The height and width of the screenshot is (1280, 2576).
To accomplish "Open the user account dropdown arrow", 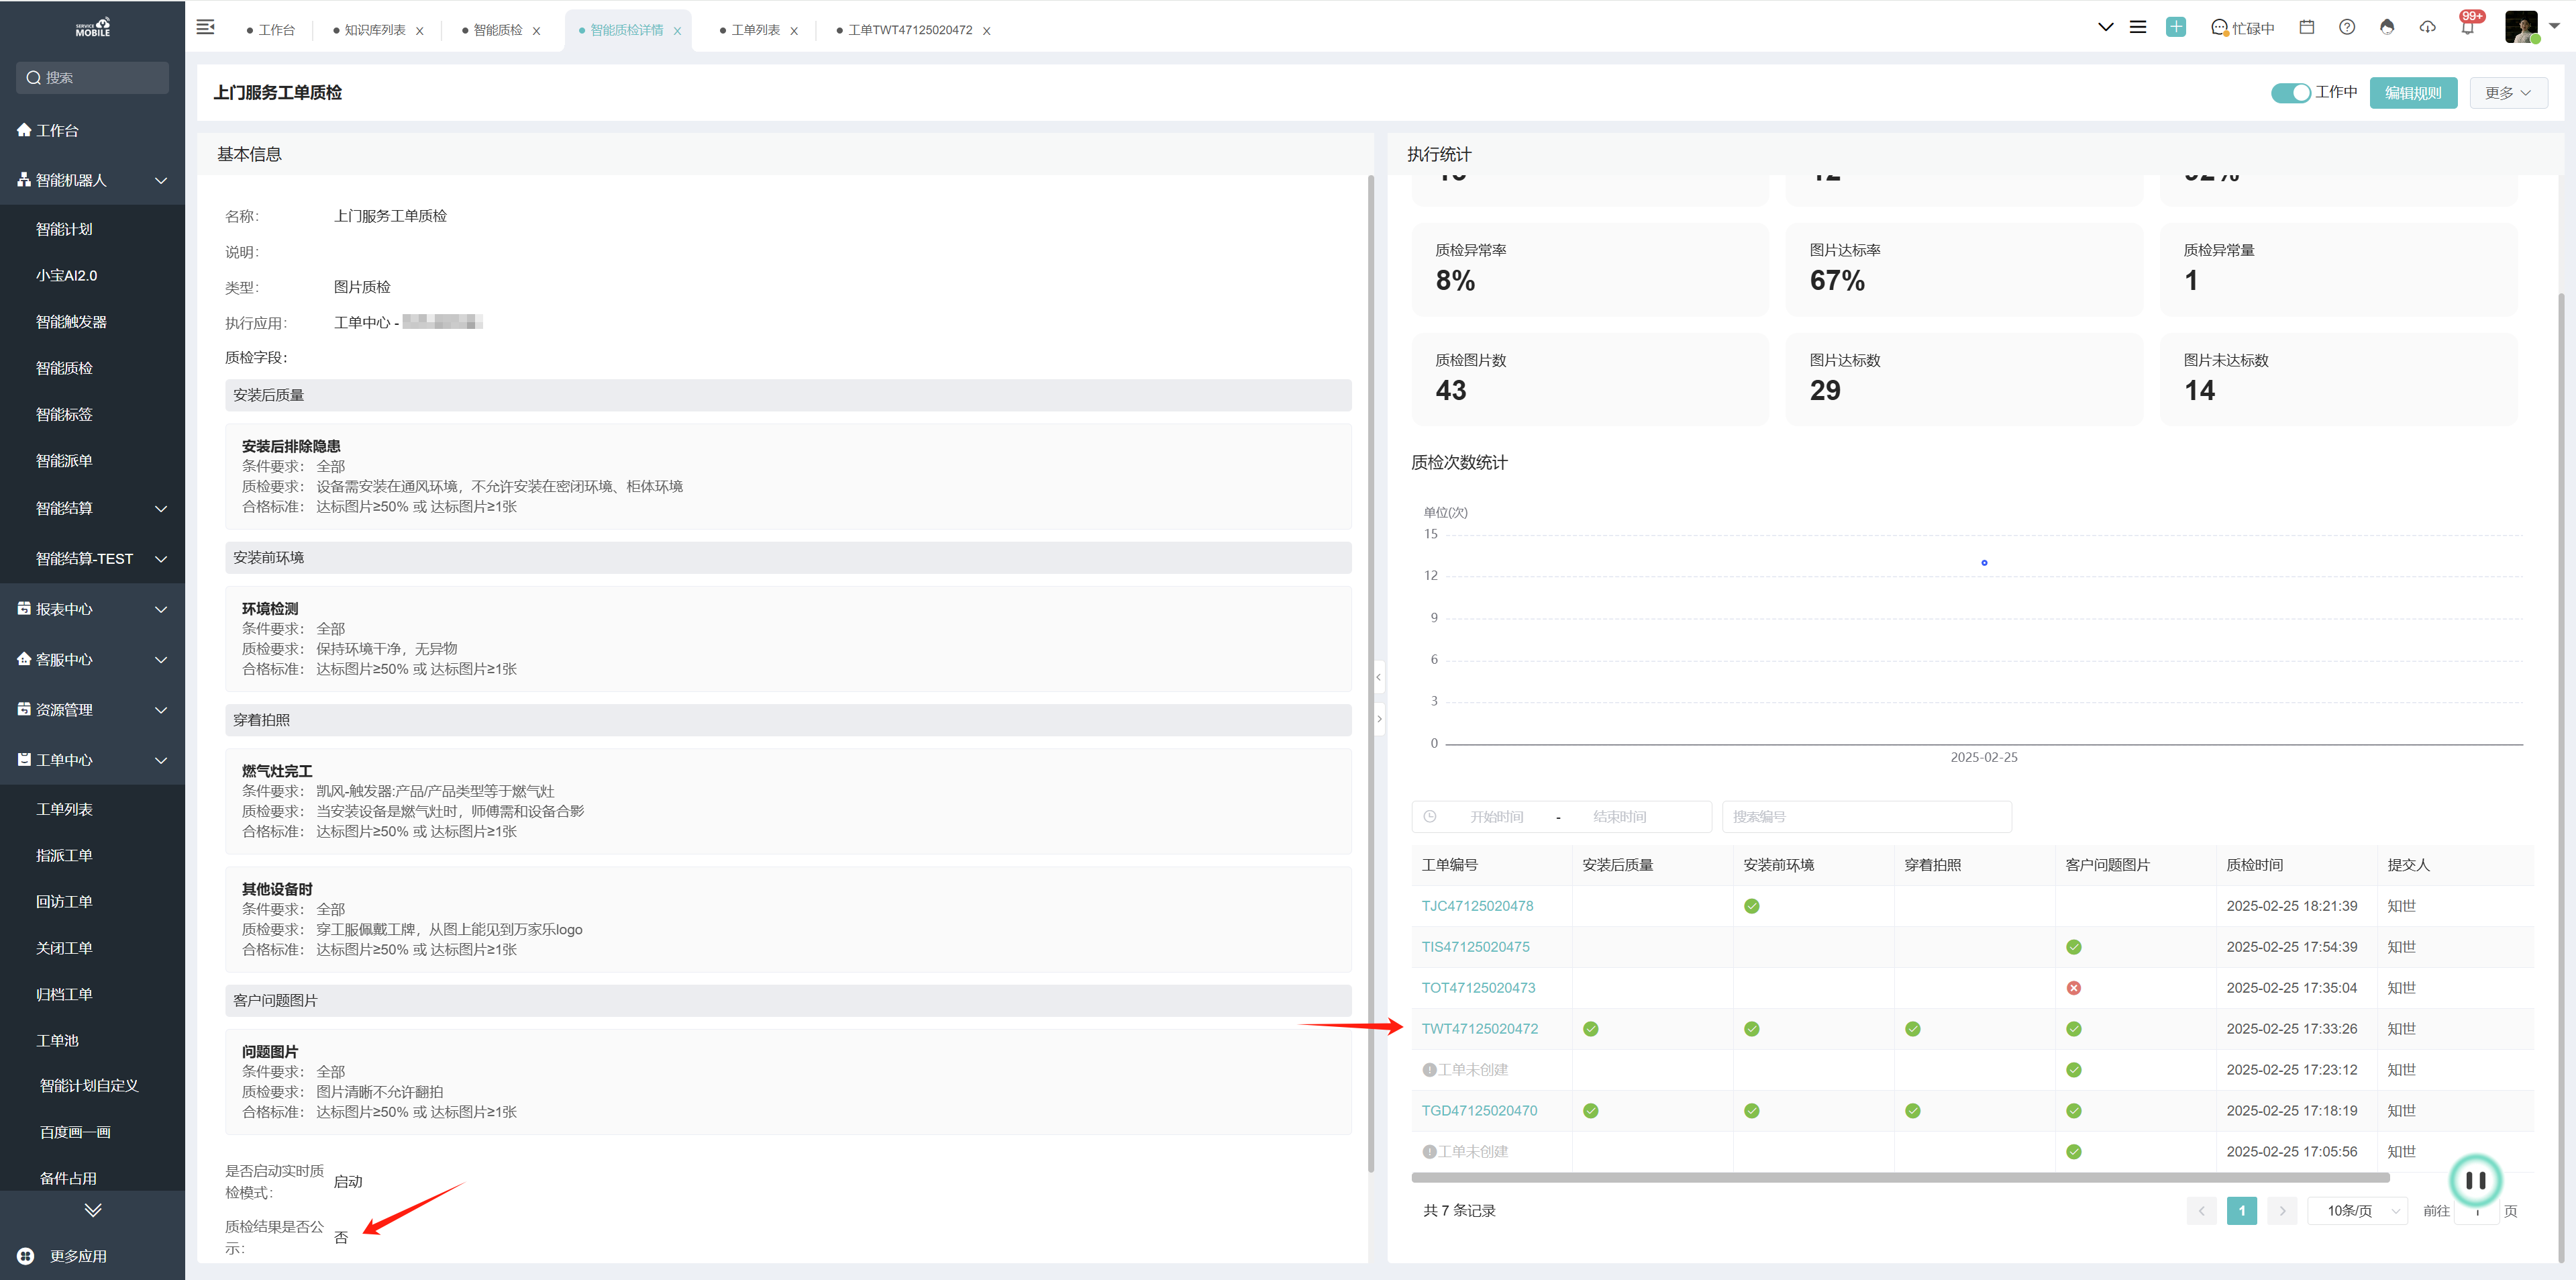I will [x=2553, y=26].
